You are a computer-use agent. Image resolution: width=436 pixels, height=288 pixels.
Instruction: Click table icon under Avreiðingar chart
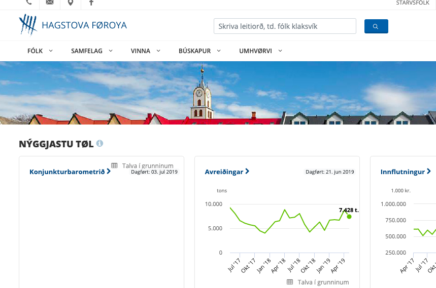pyautogui.click(x=290, y=282)
